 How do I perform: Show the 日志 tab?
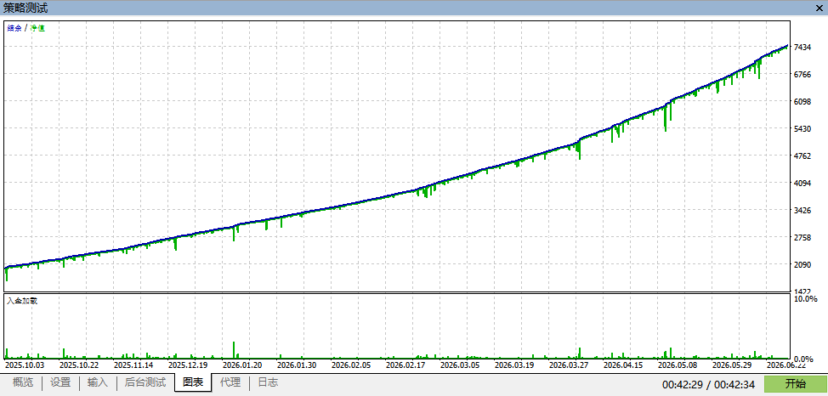[x=267, y=382]
